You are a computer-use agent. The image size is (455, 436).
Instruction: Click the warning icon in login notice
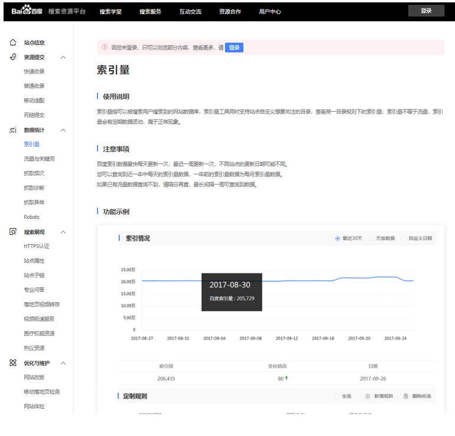(105, 47)
